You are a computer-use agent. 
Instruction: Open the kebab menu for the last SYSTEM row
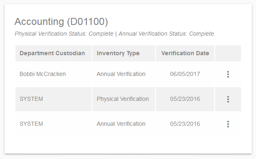pyautogui.click(x=228, y=124)
